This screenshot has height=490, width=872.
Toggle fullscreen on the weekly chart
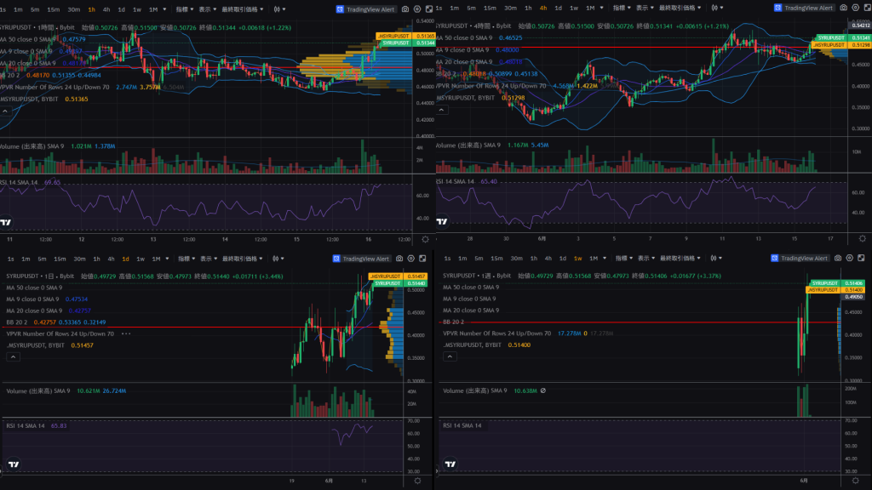click(861, 258)
